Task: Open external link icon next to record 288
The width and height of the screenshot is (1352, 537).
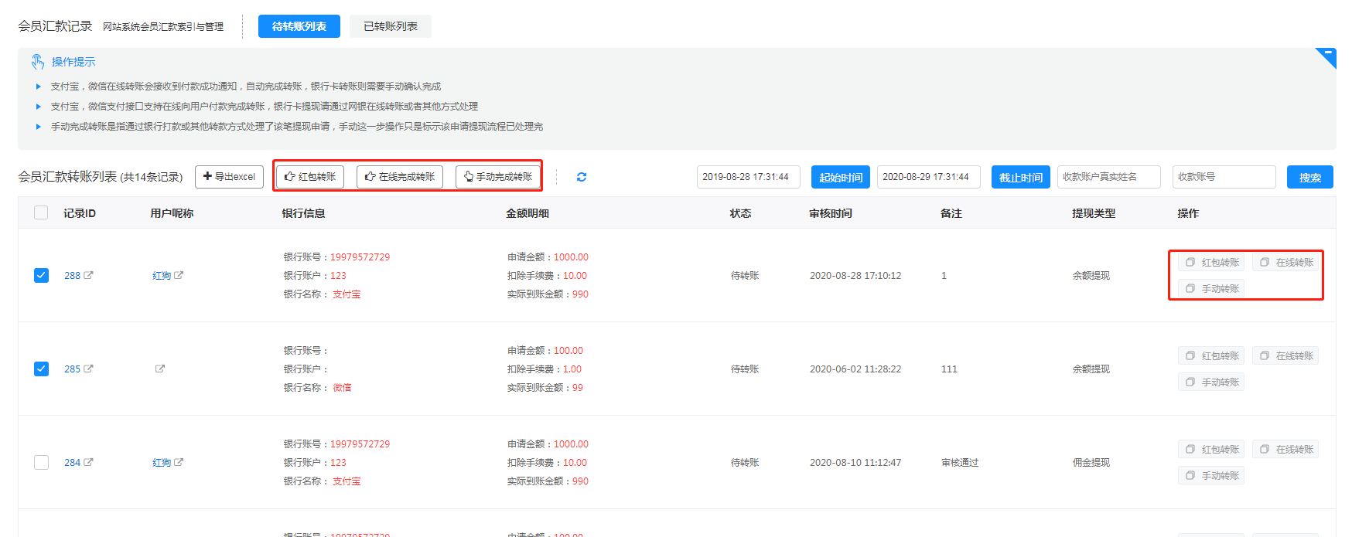Action: [x=88, y=275]
